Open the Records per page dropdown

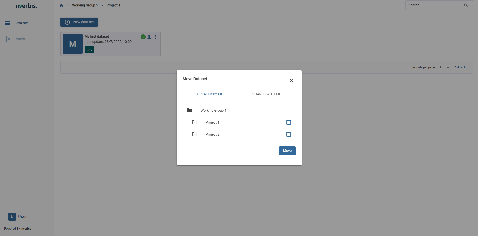[444, 67]
